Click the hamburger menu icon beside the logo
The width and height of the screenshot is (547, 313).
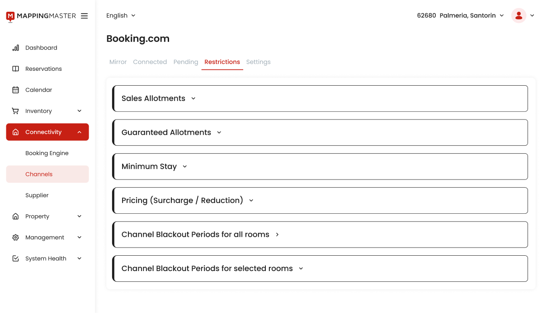pos(84,16)
